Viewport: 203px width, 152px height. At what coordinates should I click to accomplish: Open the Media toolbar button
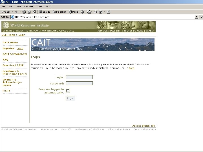point(74,12)
